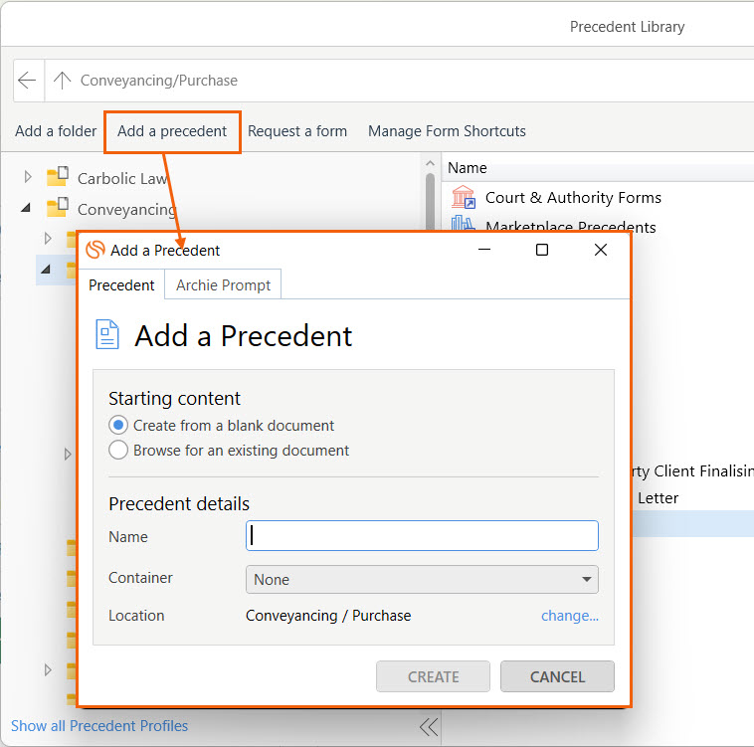Image resolution: width=754 pixels, height=747 pixels.
Task: Click the change... location link
Action: click(x=570, y=616)
